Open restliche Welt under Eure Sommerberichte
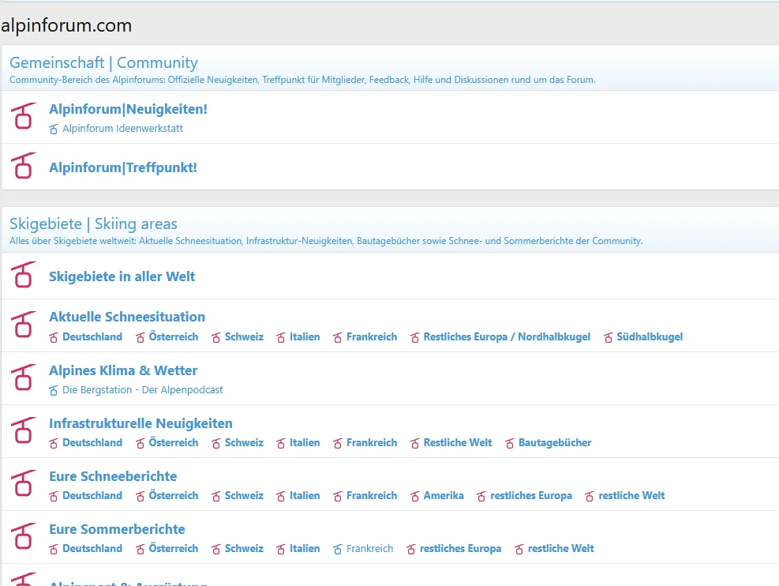 pyautogui.click(x=561, y=549)
